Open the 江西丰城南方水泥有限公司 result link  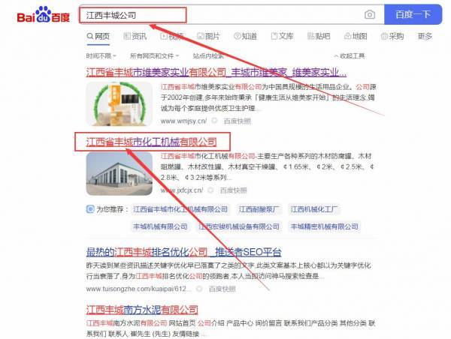pyautogui.click(x=142, y=309)
